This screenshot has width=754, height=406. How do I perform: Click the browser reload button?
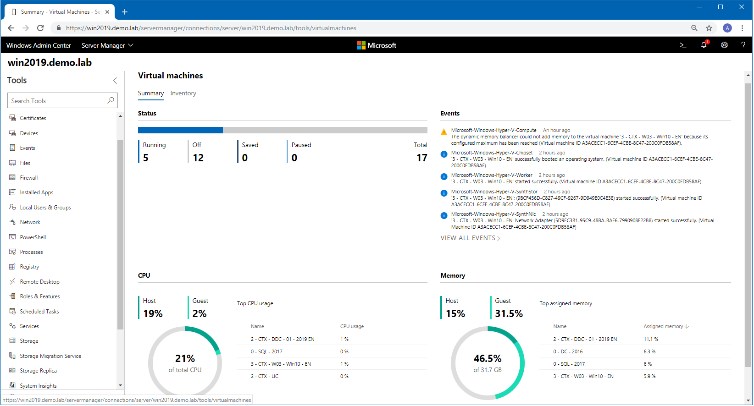click(x=40, y=28)
